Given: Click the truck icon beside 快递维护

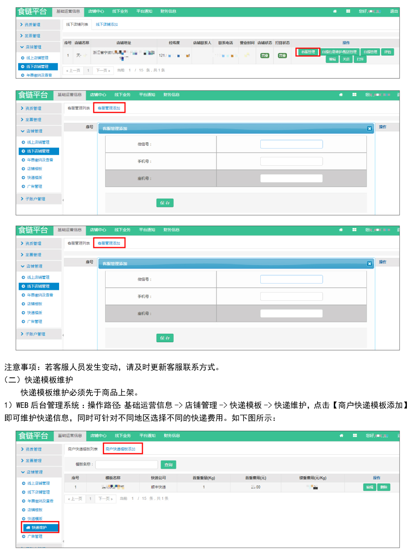Looking at the screenshot, I should [x=28, y=527].
